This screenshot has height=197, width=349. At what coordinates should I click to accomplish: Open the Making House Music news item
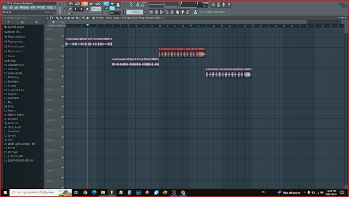(213, 12)
